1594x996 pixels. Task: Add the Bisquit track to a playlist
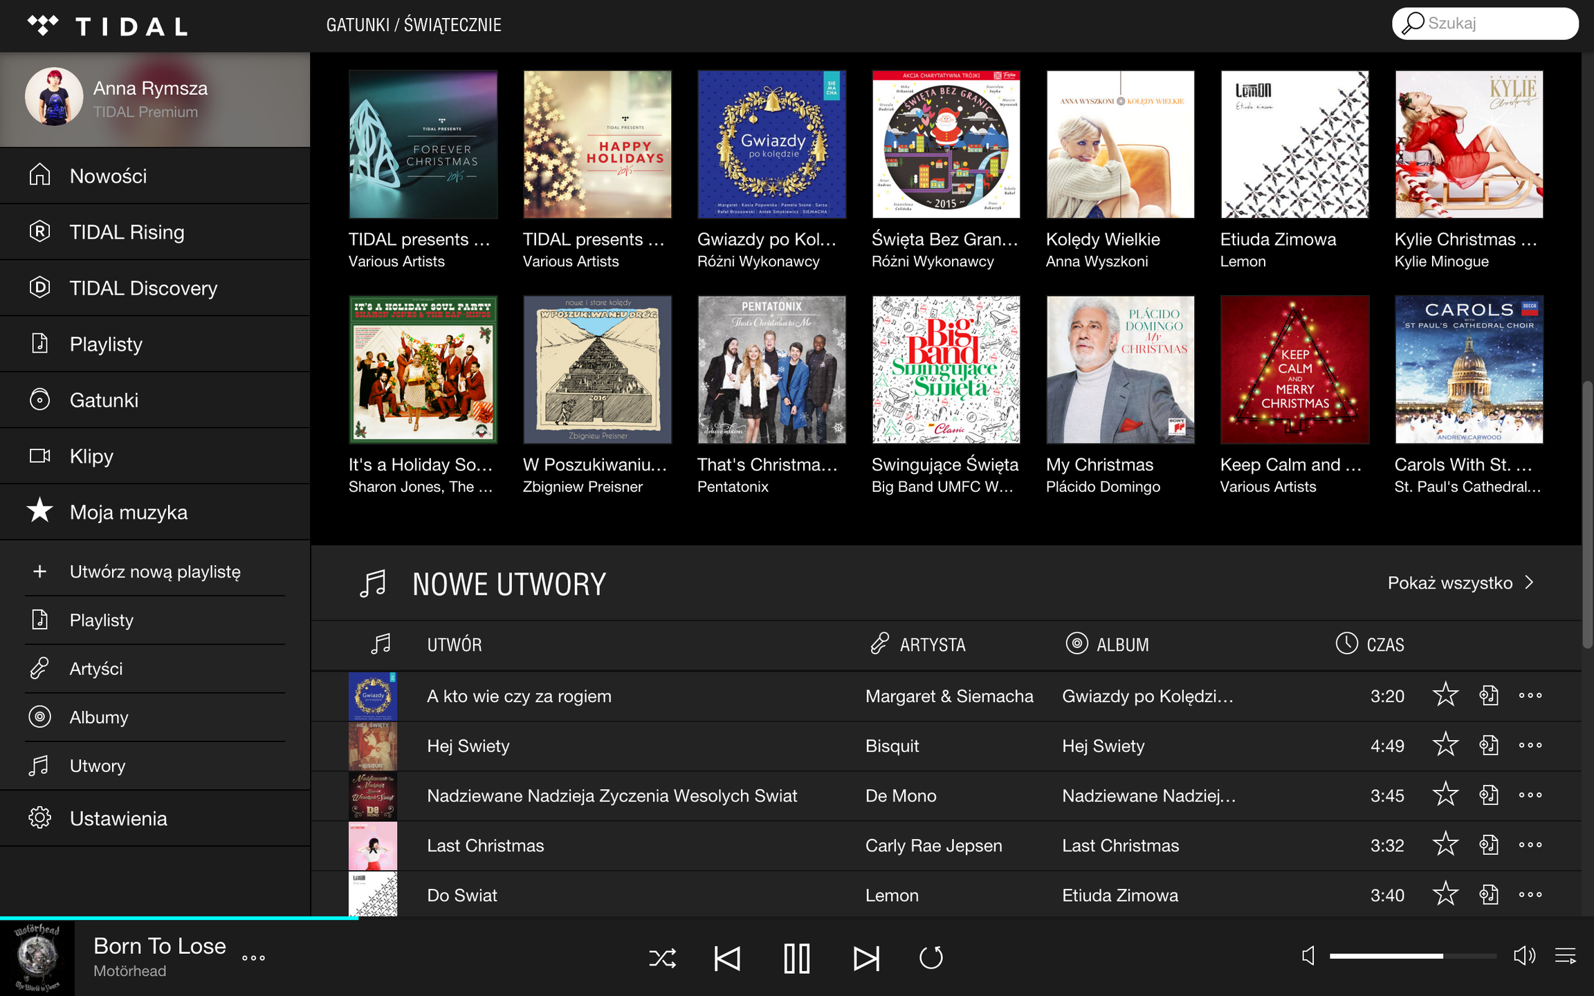1489,745
